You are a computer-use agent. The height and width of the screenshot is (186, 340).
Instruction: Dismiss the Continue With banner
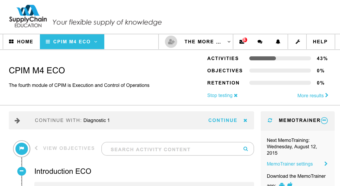245,120
